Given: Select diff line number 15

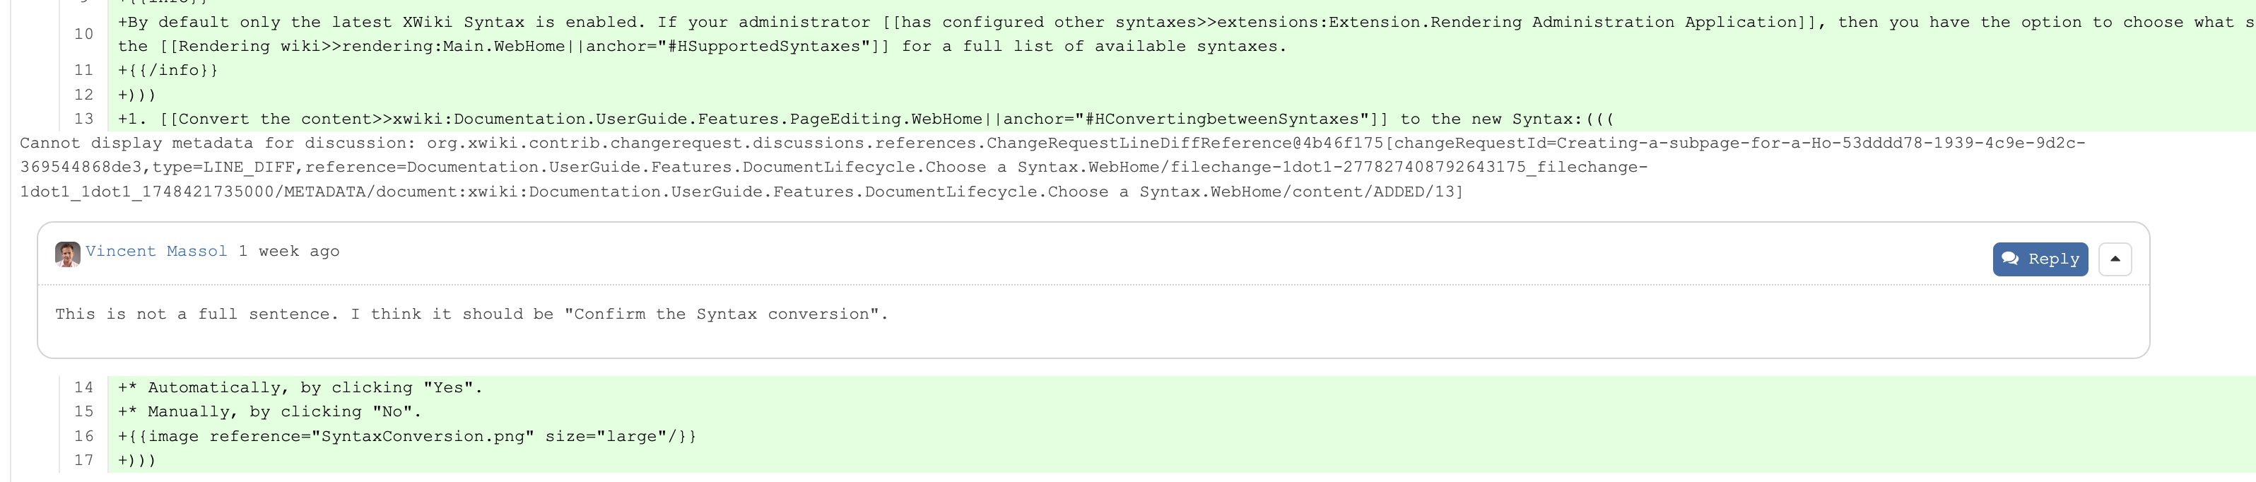Looking at the screenshot, I should (x=83, y=412).
